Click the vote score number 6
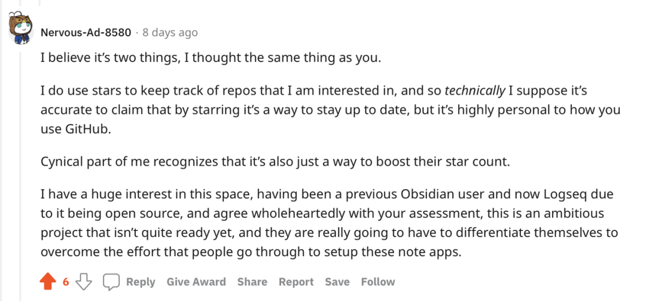Image resolution: width=646 pixels, height=308 pixels. [x=66, y=282]
